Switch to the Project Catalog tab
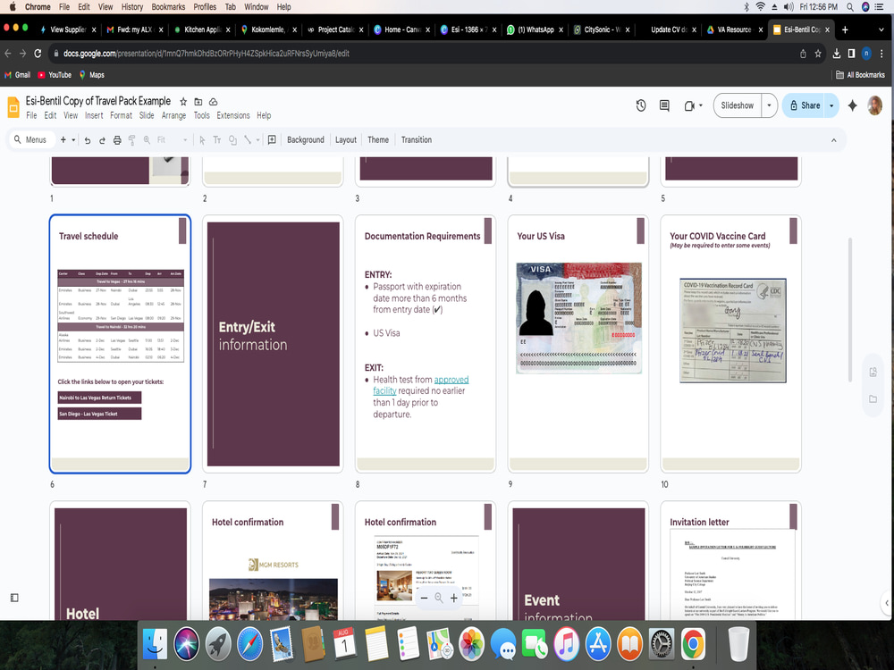894x670 pixels. 334,29
